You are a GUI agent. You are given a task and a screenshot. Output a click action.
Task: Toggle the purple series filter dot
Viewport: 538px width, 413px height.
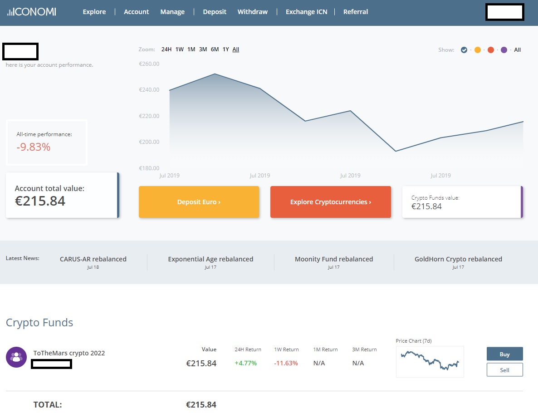click(504, 50)
